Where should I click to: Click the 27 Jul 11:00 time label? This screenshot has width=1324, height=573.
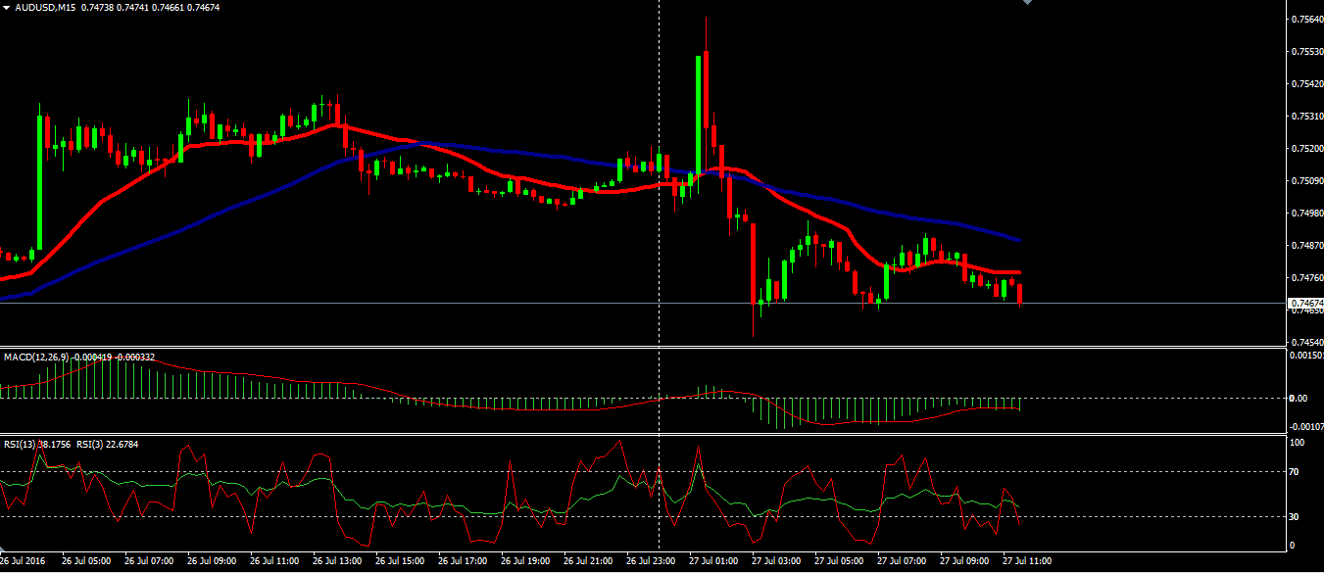[1026, 562]
